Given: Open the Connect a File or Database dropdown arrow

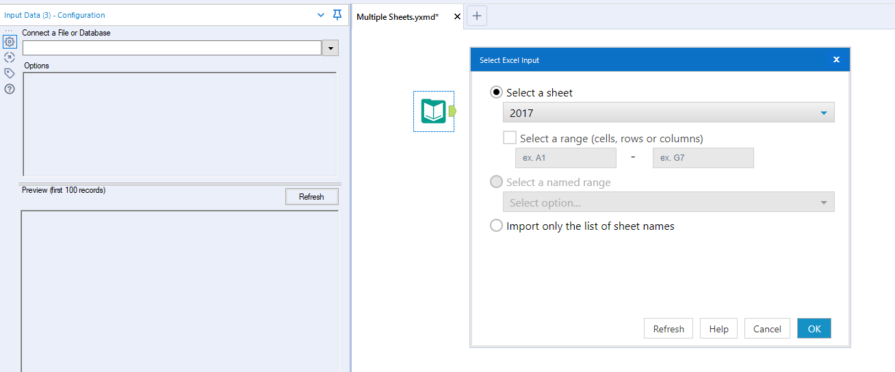Looking at the screenshot, I should pos(330,48).
